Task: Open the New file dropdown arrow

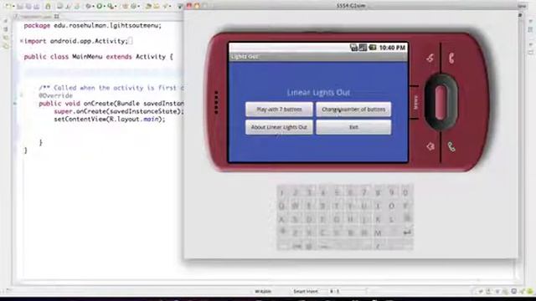Action: 13,6
